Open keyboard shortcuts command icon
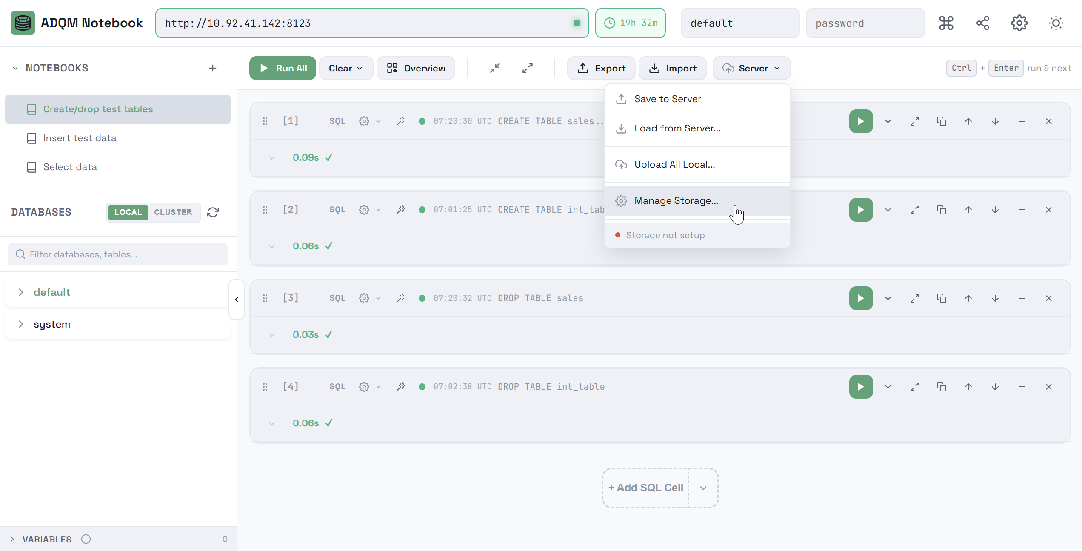1082x551 pixels. click(x=946, y=23)
